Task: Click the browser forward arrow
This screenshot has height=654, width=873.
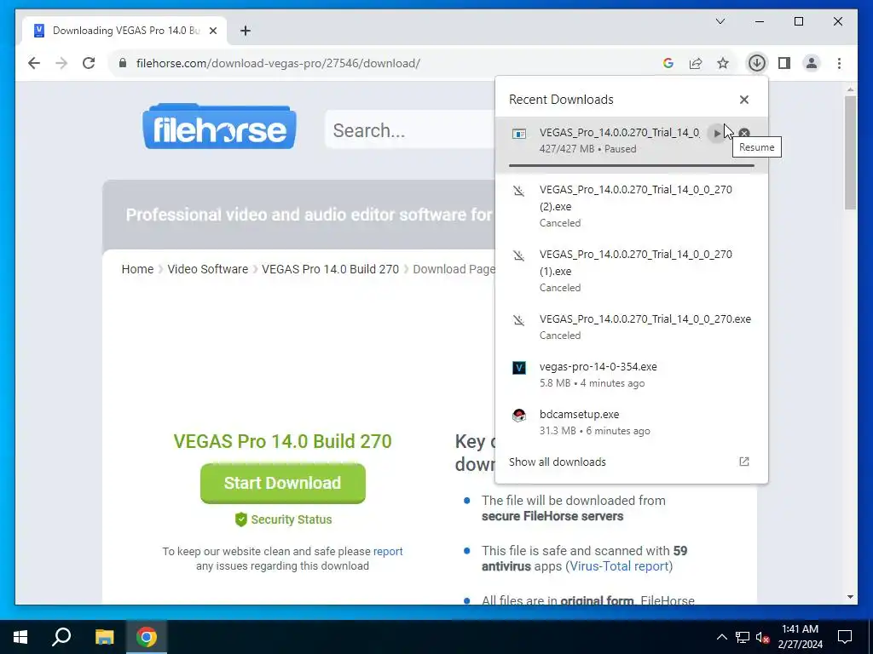Action: [61, 63]
